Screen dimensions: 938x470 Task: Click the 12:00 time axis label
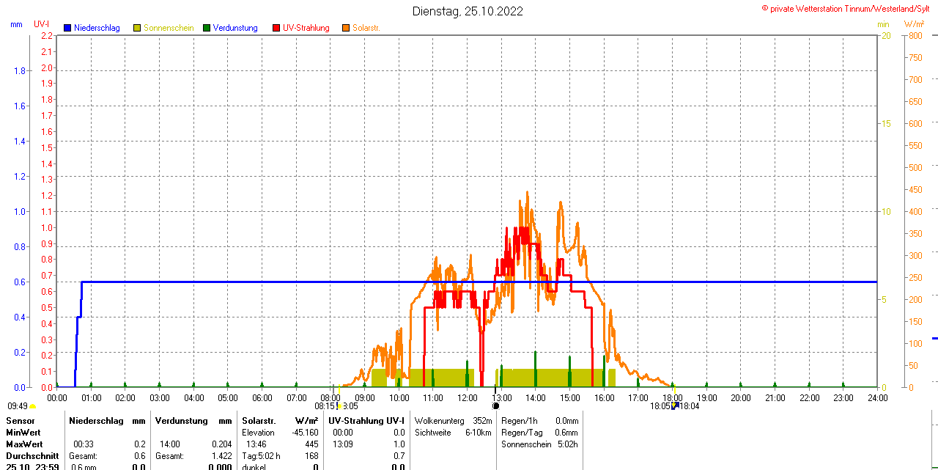click(x=468, y=397)
